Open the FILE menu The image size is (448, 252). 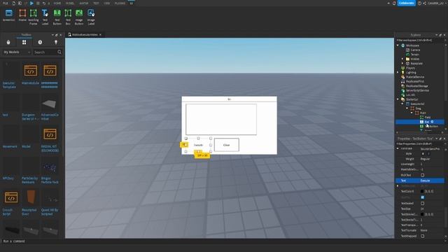(x=5, y=3)
